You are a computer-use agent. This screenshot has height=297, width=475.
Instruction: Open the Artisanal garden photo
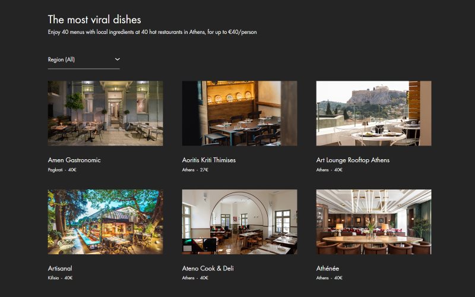click(106, 222)
